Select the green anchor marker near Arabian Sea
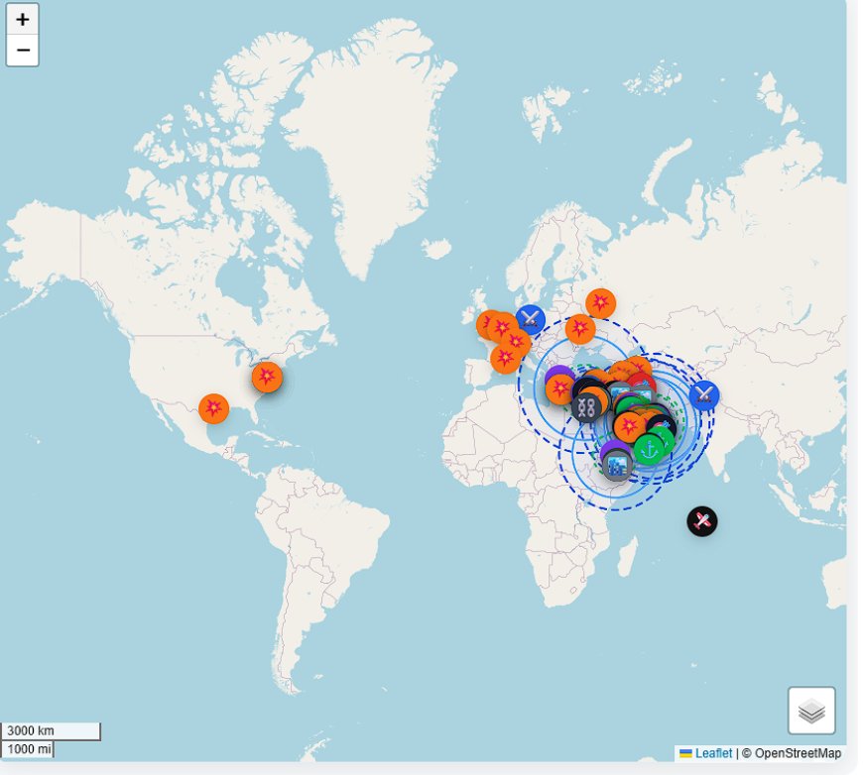Screen dimensions: 863x775 [650, 449]
